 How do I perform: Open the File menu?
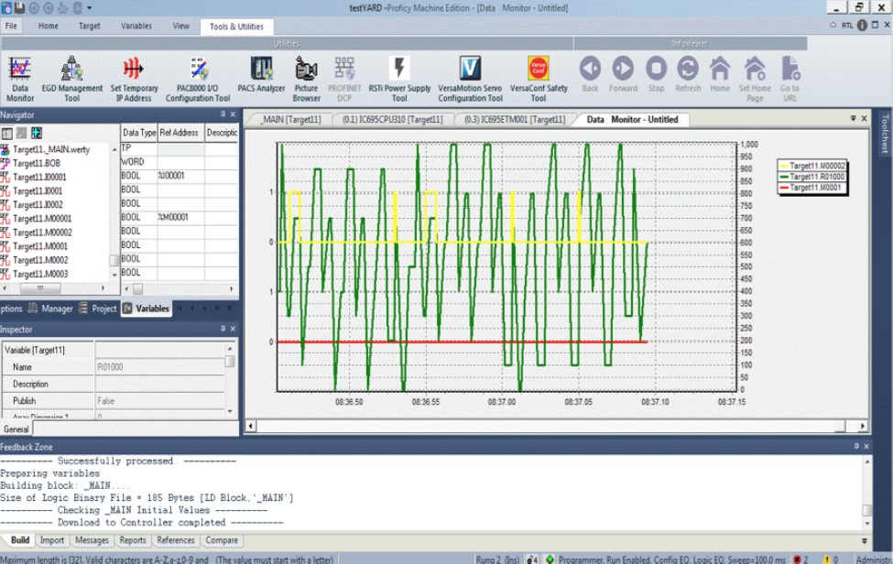11,27
